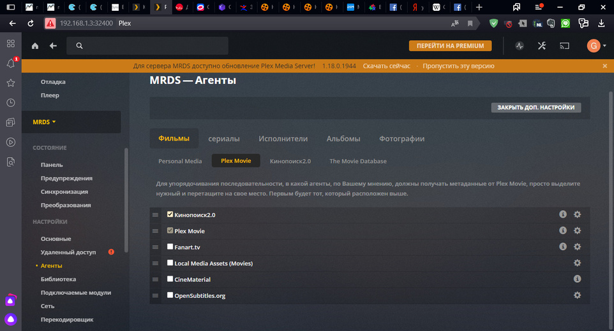Open Перекодировщик settings page
Image resolution: width=614 pixels, height=331 pixels.
(x=67, y=320)
